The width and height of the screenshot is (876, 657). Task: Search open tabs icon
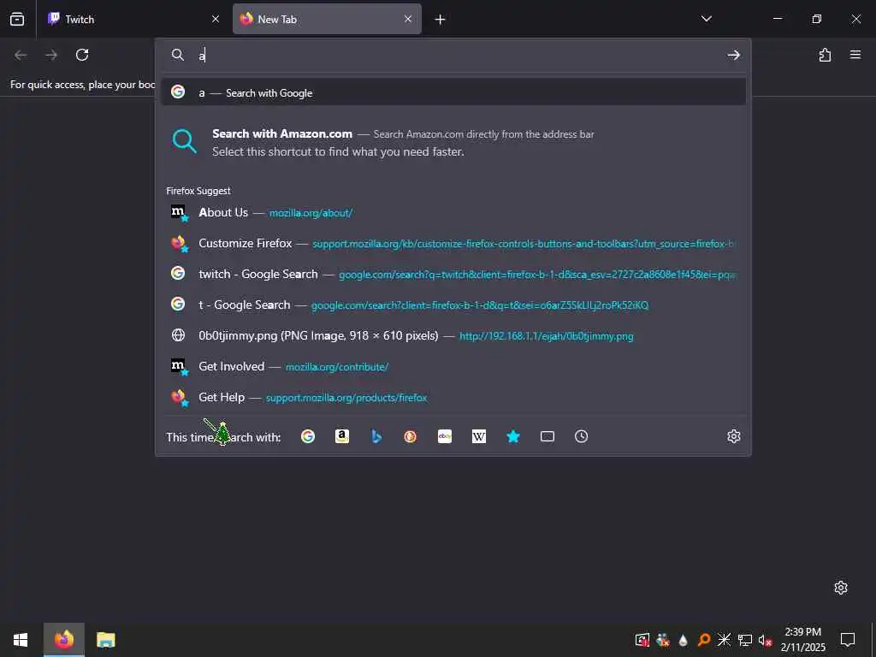547,436
